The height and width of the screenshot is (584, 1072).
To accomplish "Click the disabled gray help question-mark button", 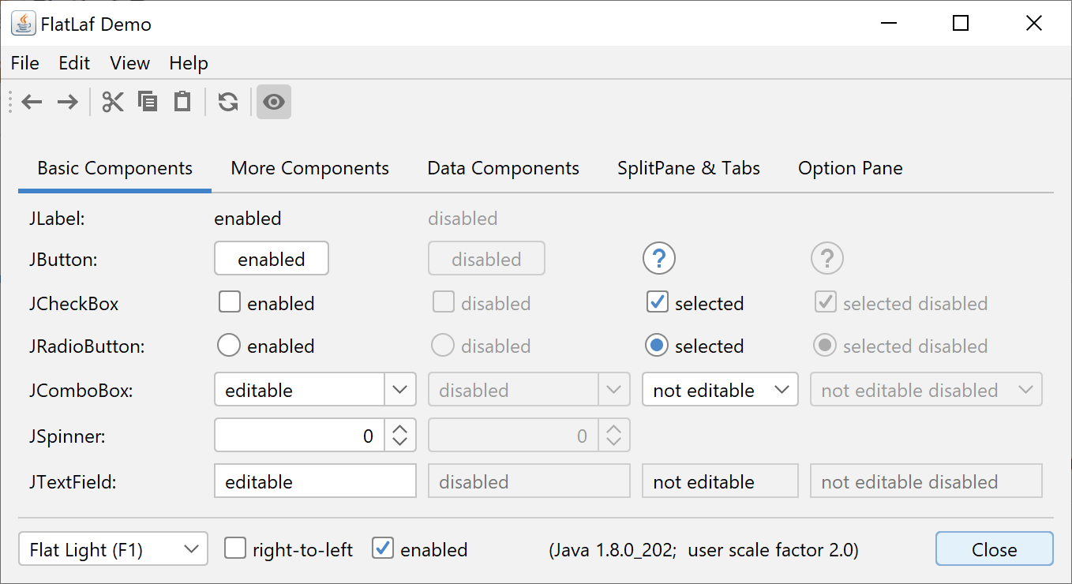I will click(x=827, y=258).
